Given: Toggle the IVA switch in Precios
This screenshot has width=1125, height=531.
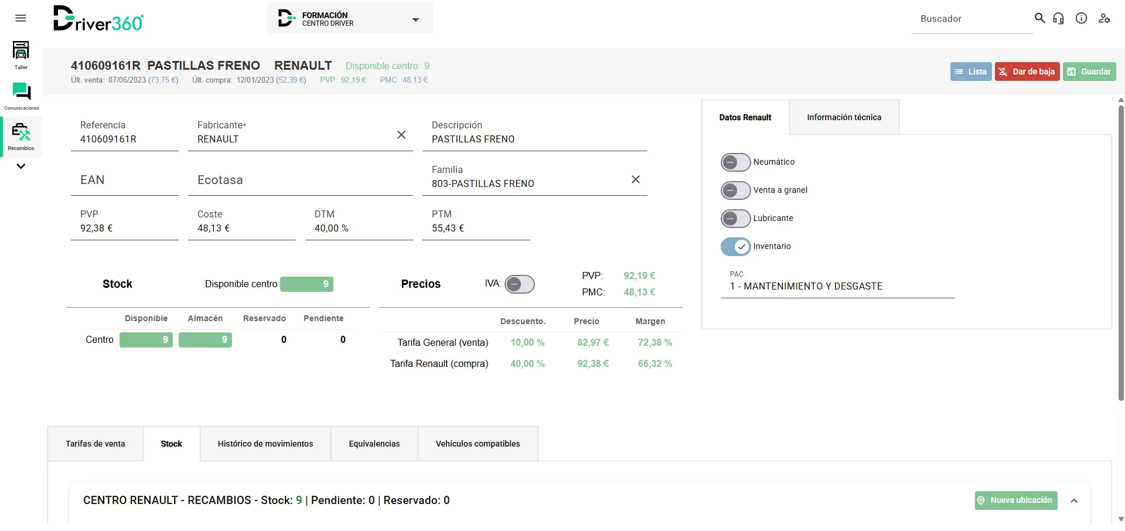Looking at the screenshot, I should tap(519, 284).
